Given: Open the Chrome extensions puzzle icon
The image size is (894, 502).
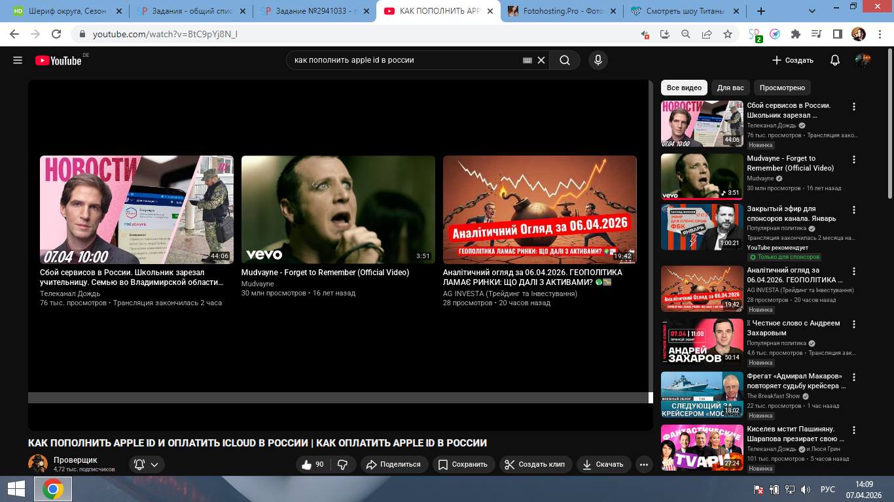Looking at the screenshot, I should coord(796,34).
